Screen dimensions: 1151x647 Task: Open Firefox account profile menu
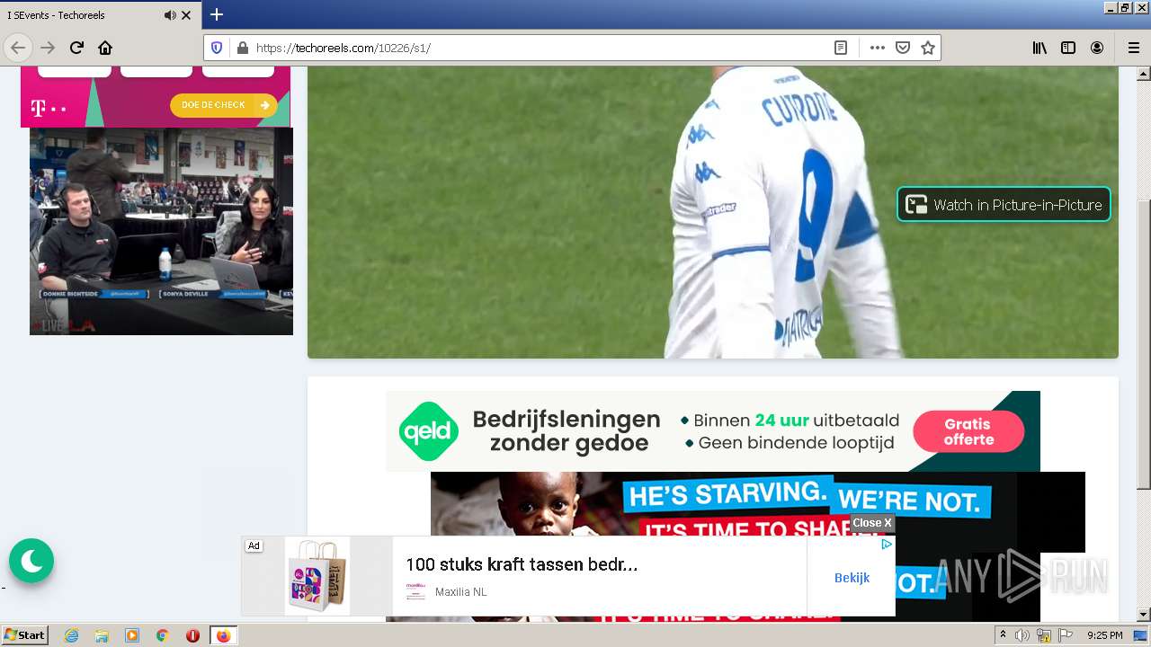pos(1097,48)
